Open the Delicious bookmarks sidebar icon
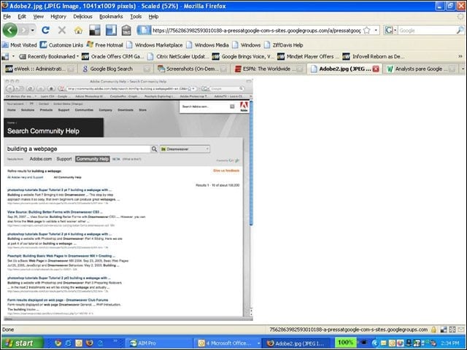Screen dimensions: 467x350 [x=111, y=30]
